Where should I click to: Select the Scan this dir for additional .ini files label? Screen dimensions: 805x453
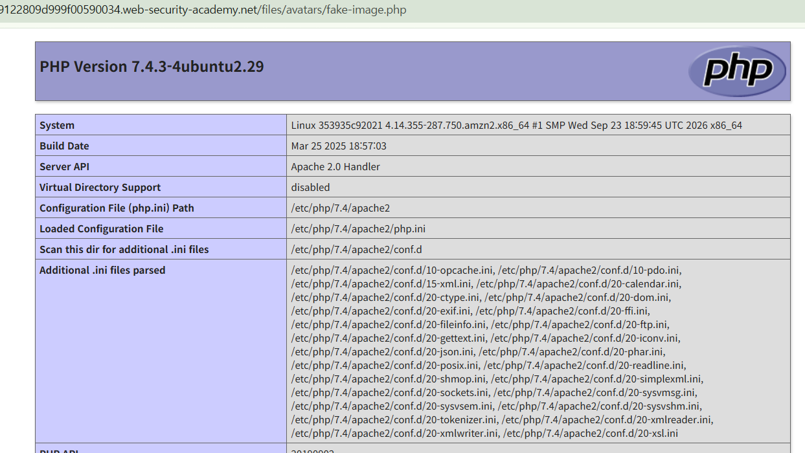click(124, 249)
